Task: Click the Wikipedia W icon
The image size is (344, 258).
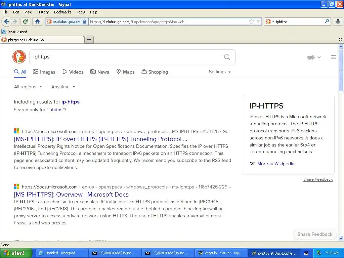Action: [x=252, y=164]
